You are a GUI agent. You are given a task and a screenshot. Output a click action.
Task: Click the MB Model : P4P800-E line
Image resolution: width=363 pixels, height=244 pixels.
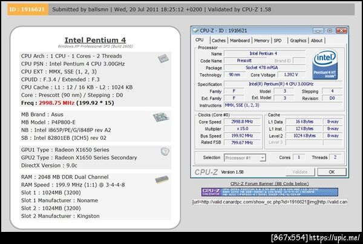[48, 122]
